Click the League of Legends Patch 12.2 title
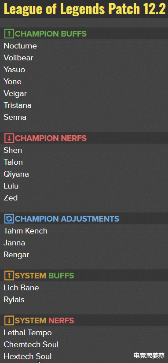Viewport: 168px width, 363px height. pos(85,9)
